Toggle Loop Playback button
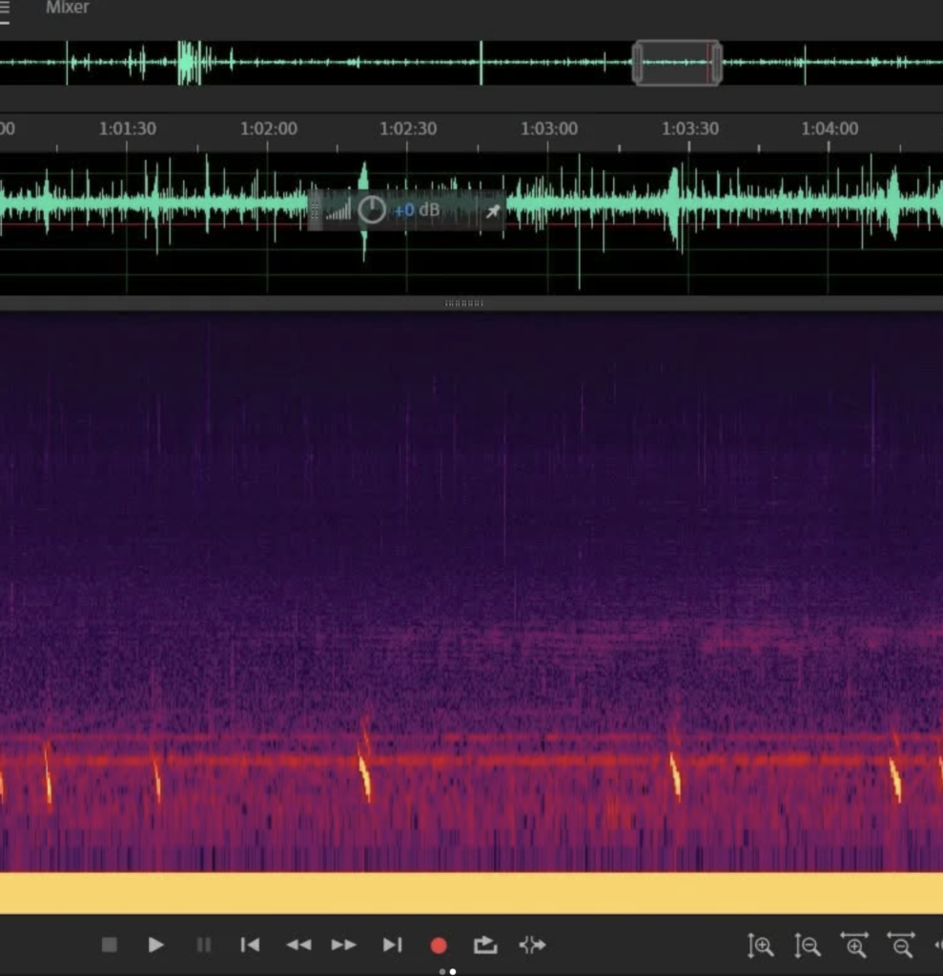This screenshot has width=943, height=976. (485, 945)
